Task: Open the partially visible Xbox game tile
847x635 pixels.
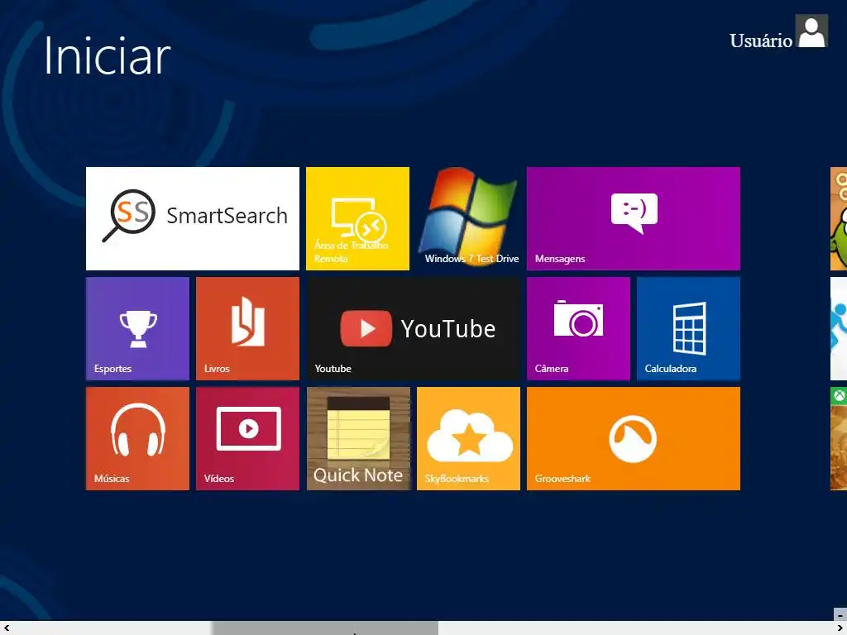Action: (839, 438)
